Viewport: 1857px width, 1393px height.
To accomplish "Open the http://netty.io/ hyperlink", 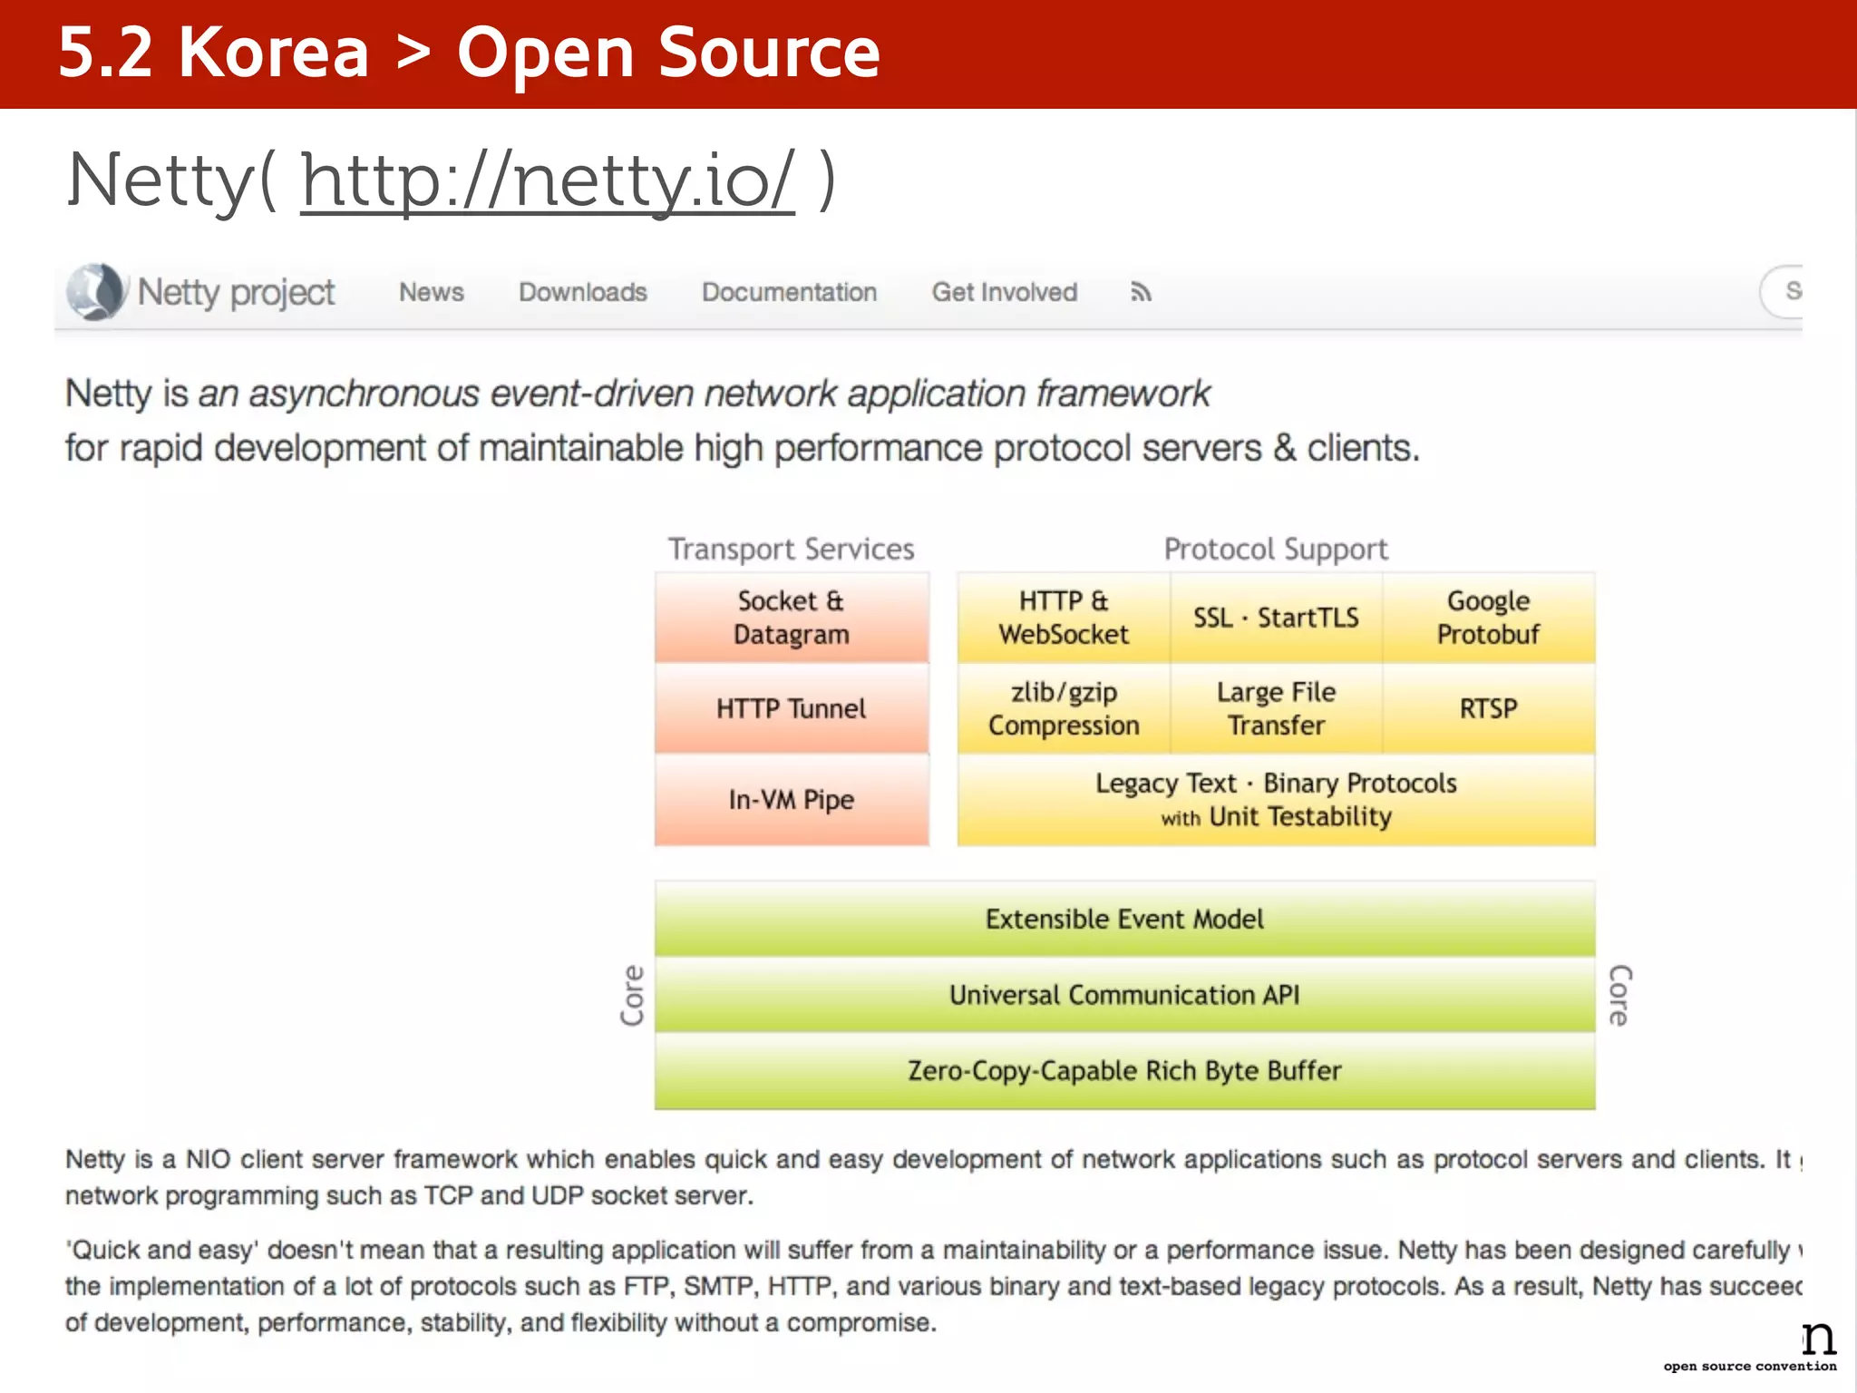I will 548,180.
